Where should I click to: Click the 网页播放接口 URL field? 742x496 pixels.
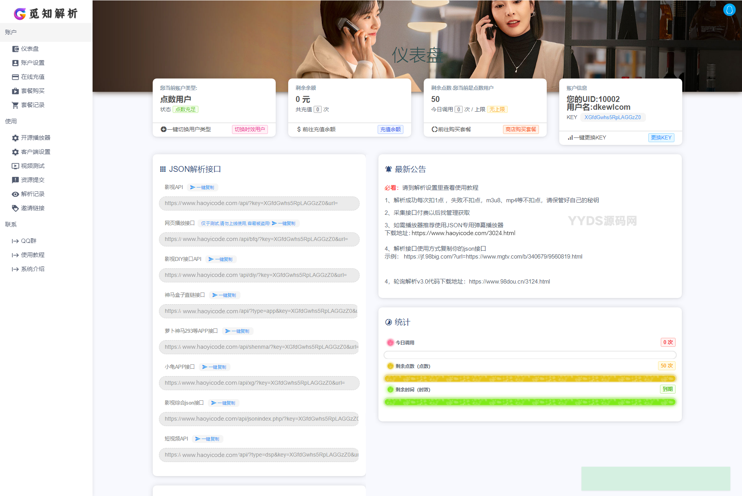pos(259,239)
